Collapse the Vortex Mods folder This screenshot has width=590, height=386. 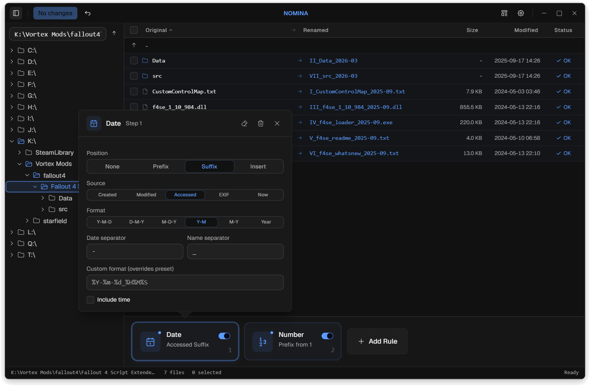[20, 164]
